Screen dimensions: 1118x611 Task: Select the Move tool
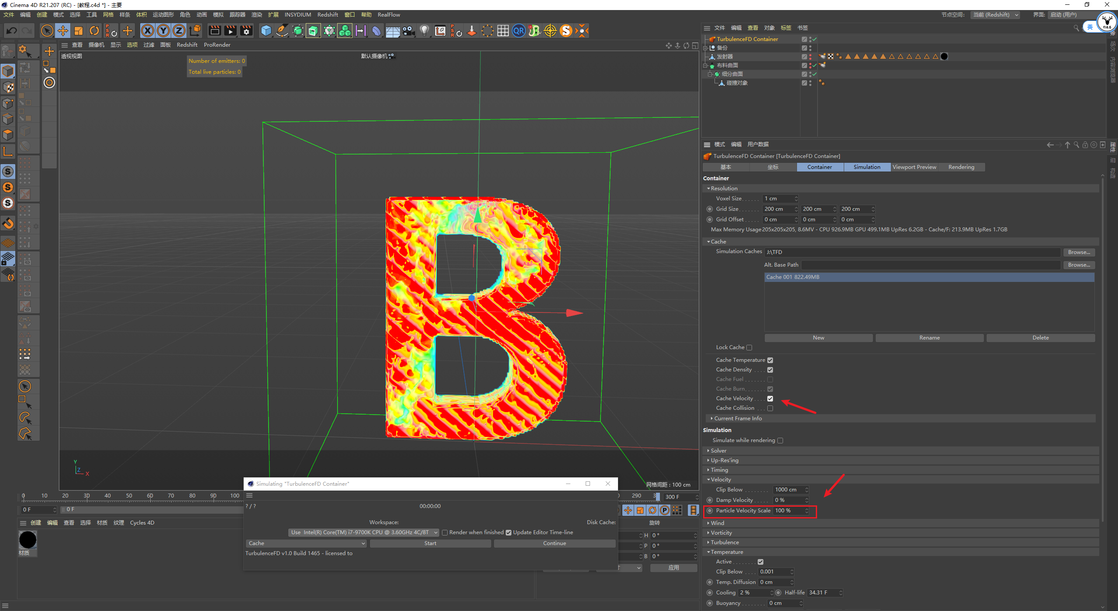click(x=63, y=31)
